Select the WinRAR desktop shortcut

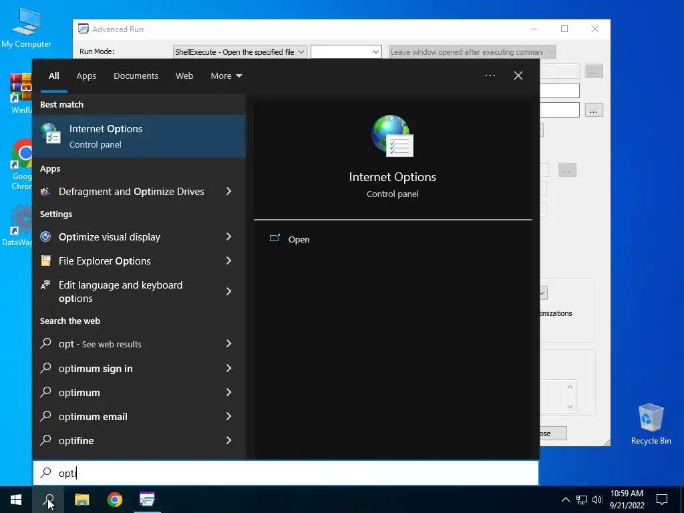[21, 94]
